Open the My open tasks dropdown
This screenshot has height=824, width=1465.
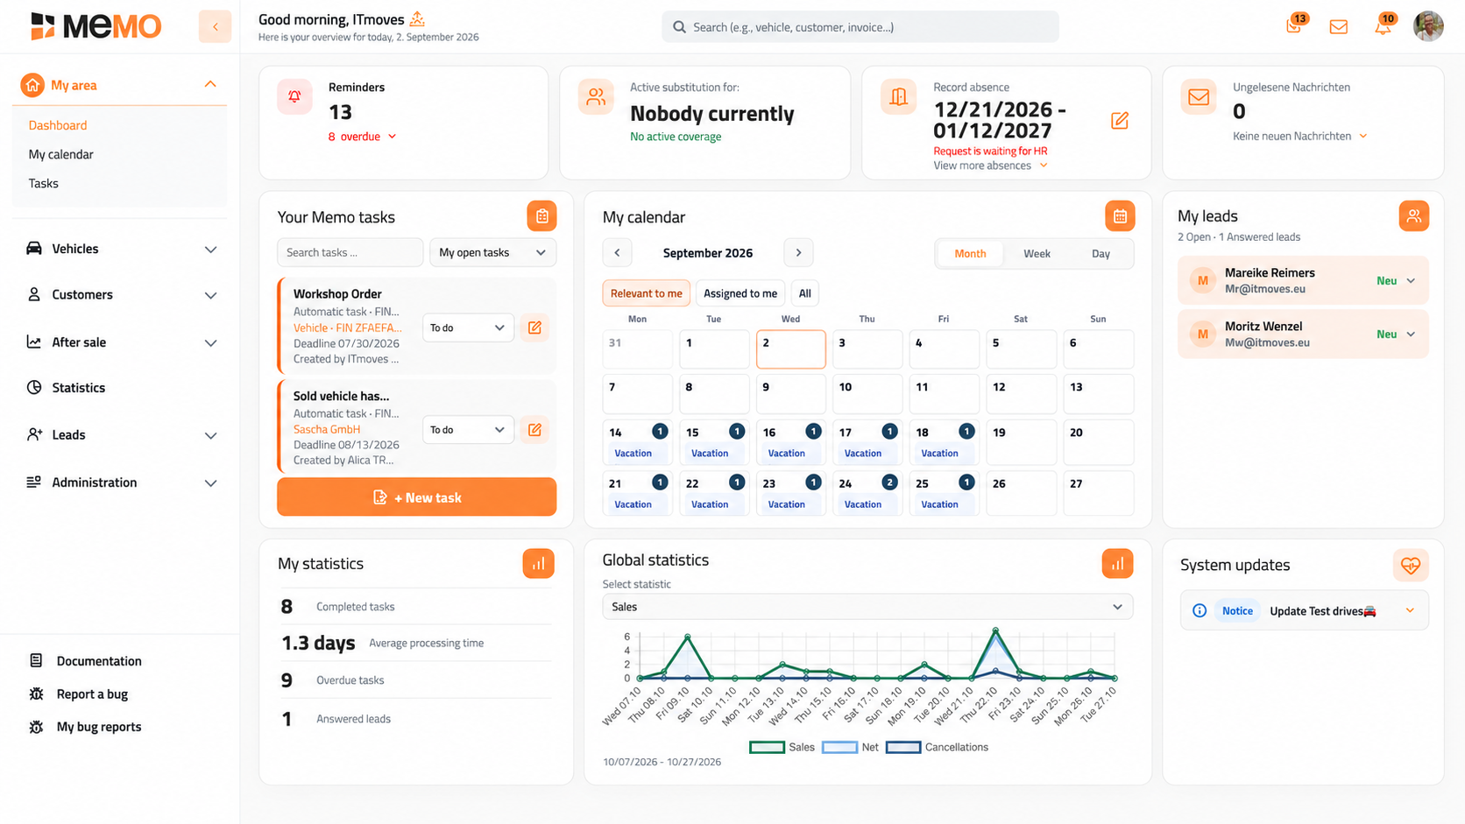coord(492,252)
